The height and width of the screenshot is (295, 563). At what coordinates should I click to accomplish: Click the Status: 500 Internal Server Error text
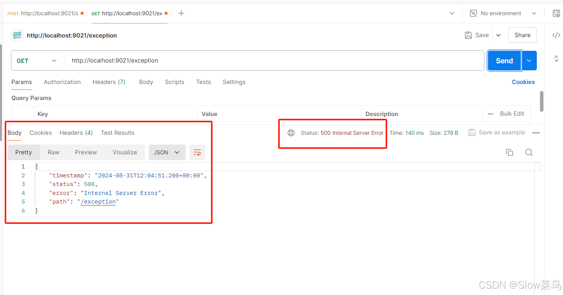tap(342, 133)
